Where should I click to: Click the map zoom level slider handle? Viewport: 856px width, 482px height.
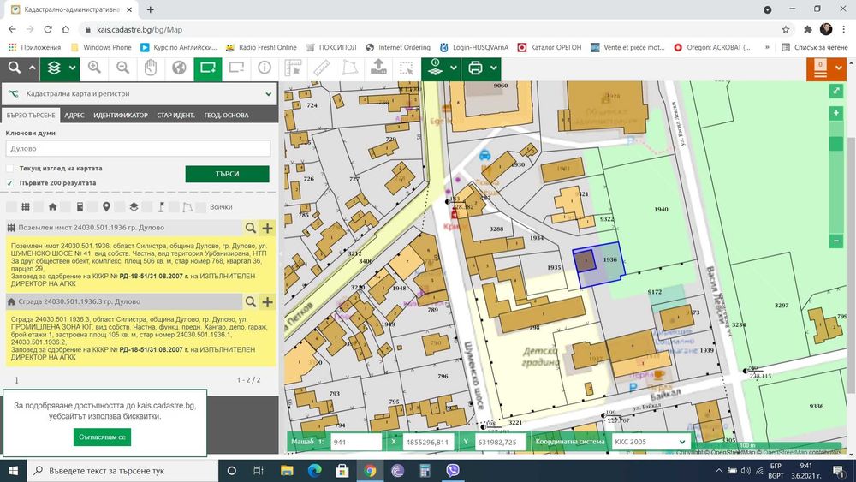[x=836, y=144]
